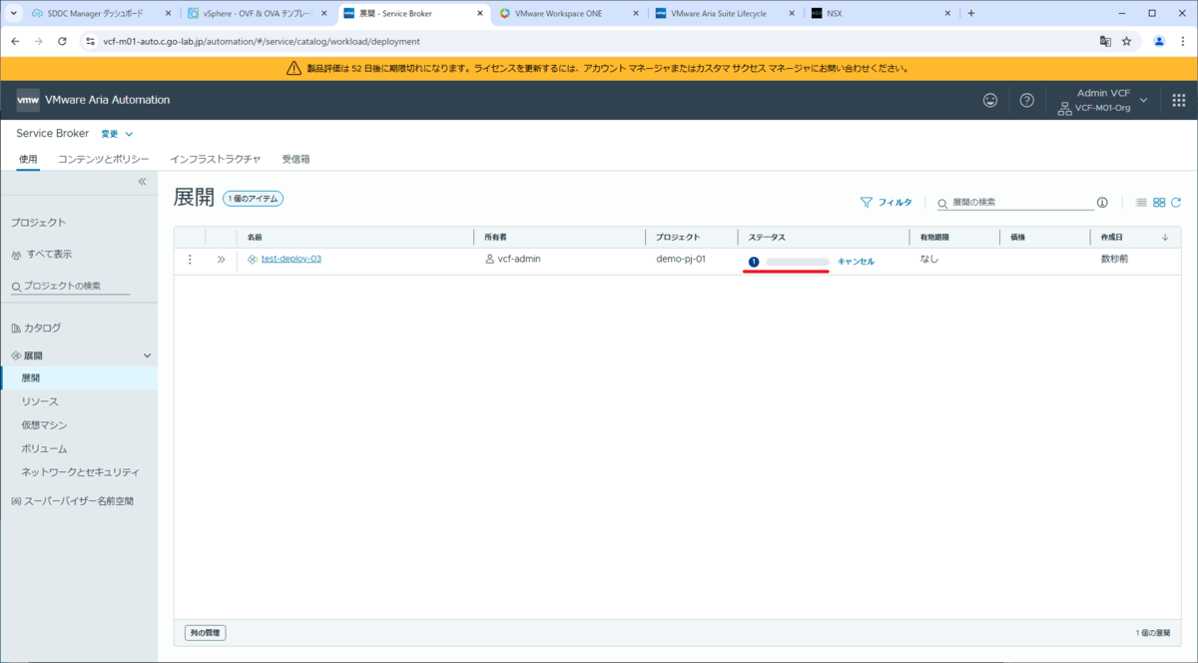Switch to SDDC Manager browser tab
Screen dimensions: 1198x663
point(100,13)
